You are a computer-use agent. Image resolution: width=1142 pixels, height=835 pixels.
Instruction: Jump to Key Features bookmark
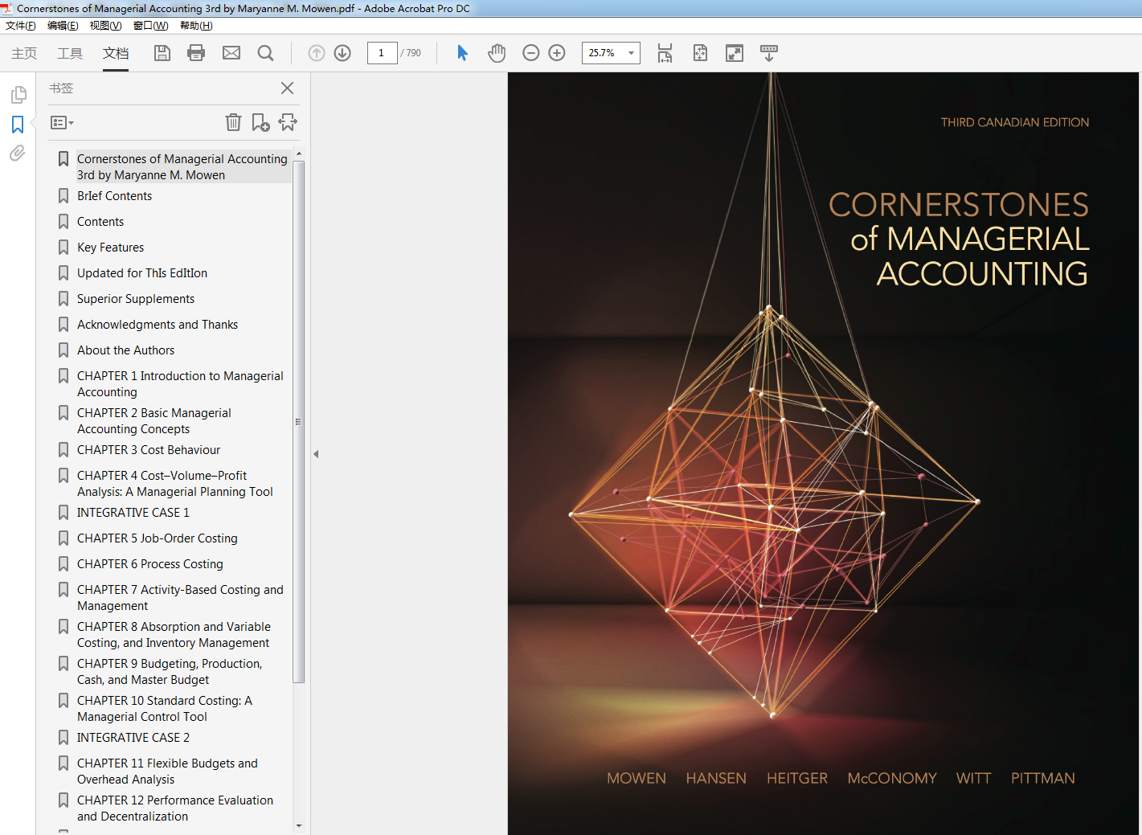pyautogui.click(x=110, y=248)
